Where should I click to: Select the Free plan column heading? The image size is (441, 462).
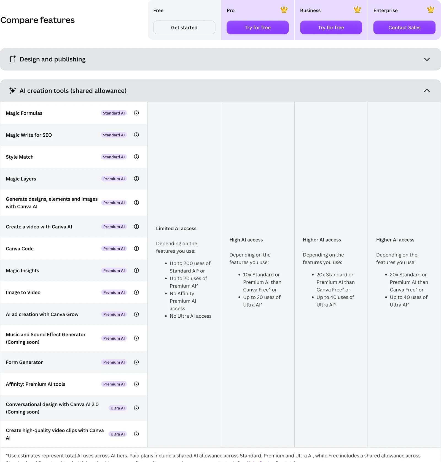(x=158, y=10)
